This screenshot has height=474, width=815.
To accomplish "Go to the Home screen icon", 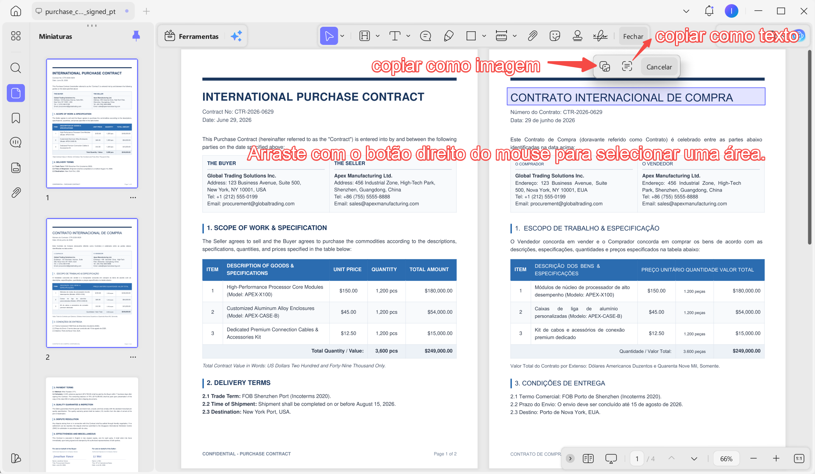I will (15, 11).
